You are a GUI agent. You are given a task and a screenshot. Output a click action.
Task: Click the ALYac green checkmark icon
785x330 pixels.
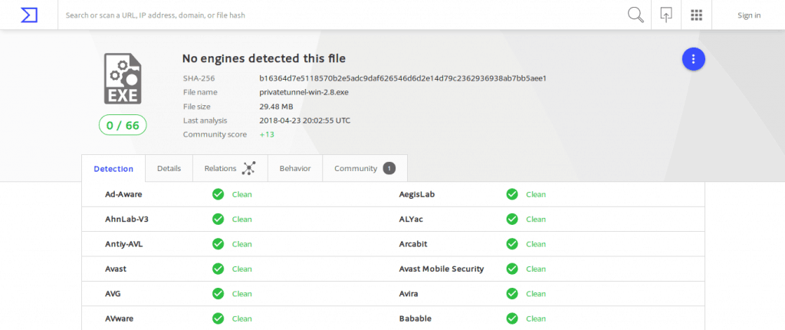(511, 219)
